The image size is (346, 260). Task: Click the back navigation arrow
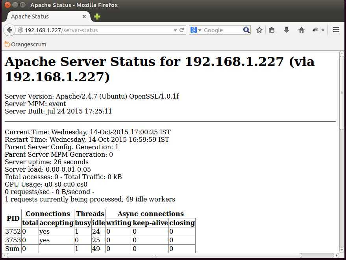point(9,30)
